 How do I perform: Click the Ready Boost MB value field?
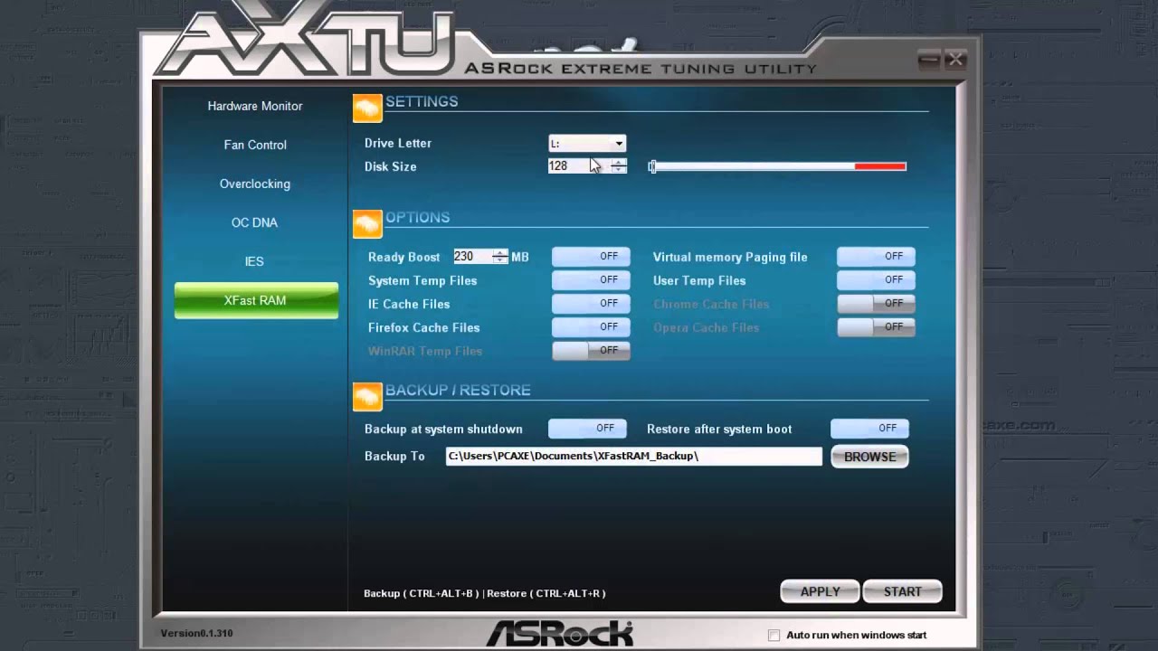pos(472,257)
